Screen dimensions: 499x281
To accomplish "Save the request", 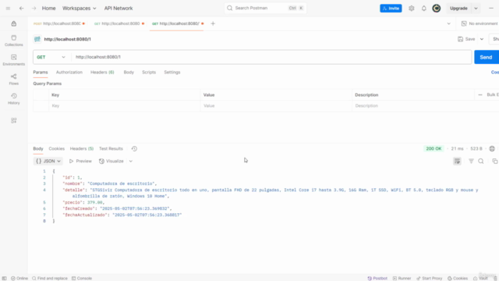I will [466, 39].
